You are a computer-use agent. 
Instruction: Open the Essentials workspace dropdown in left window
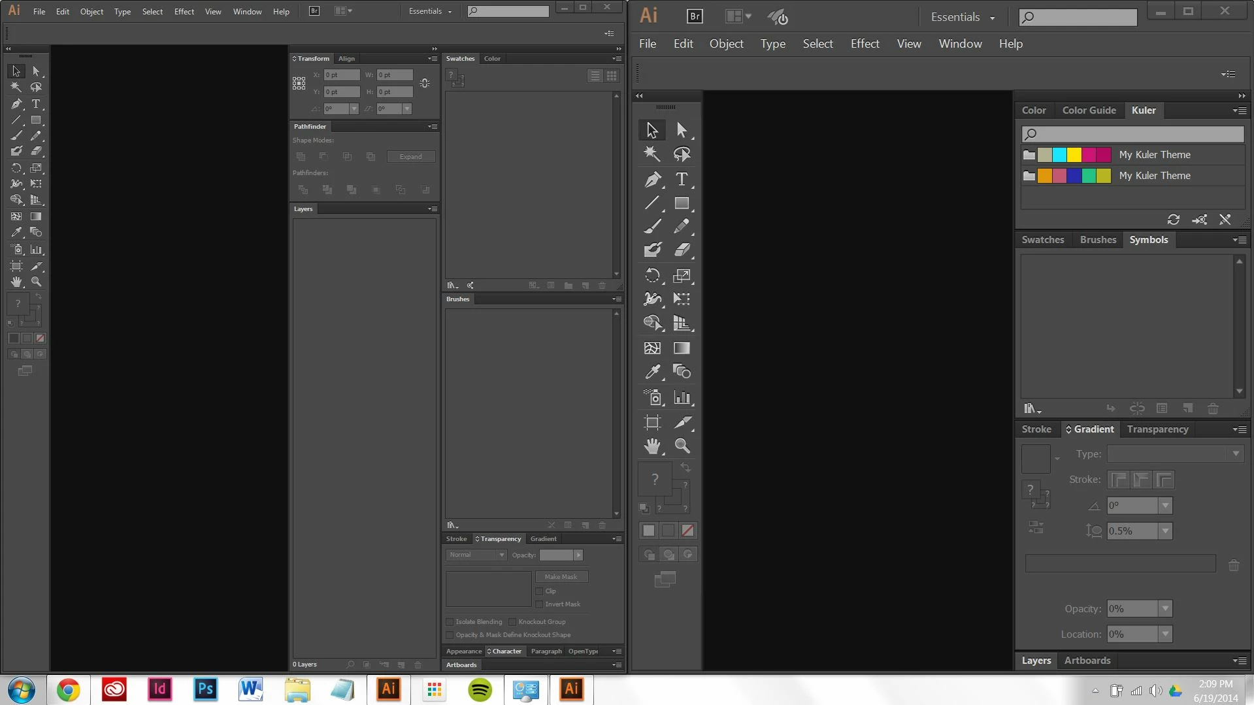430,11
